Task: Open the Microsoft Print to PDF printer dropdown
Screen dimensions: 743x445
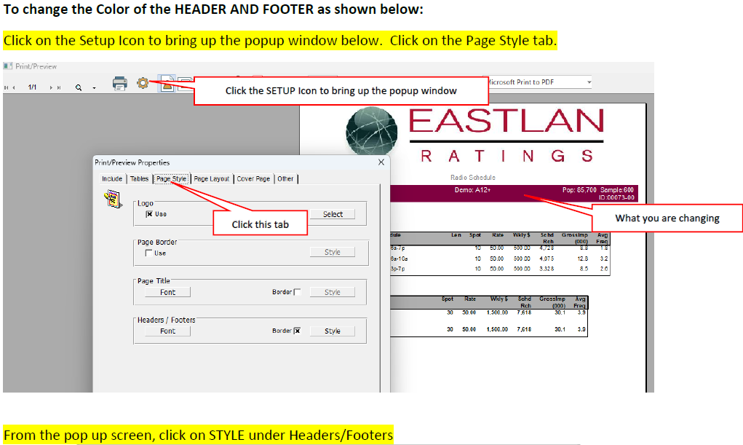Action: 589,82
